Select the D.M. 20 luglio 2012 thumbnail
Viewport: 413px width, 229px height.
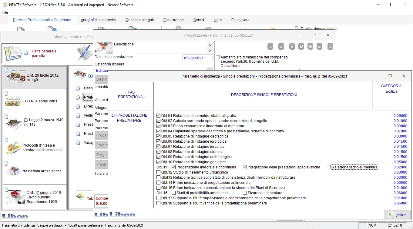pos(15,77)
